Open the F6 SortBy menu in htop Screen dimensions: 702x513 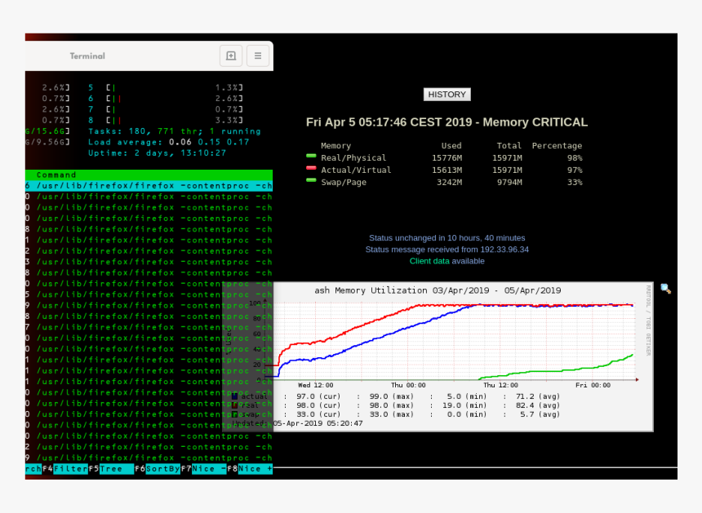(x=158, y=469)
